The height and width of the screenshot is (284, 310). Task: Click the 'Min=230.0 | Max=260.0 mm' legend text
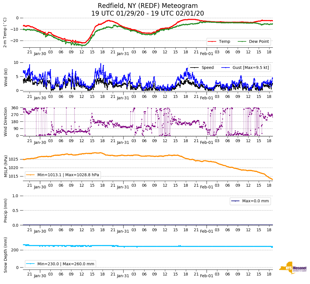tap(66, 264)
